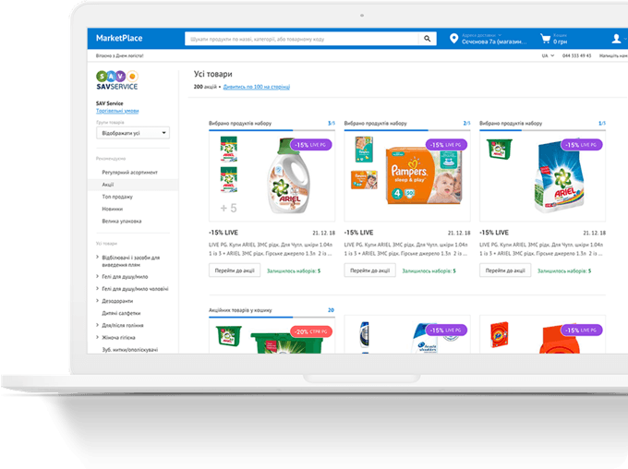Click progress bar of set showing 2/5
628x469 pixels.
point(407,130)
